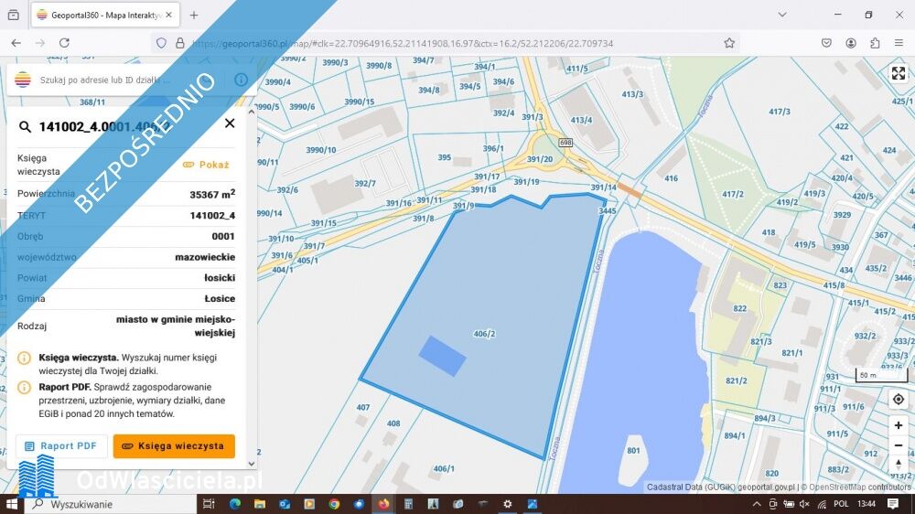
Task: Expand the list all tabs chevron
Action: pyautogui.click(x=782, y=15)
